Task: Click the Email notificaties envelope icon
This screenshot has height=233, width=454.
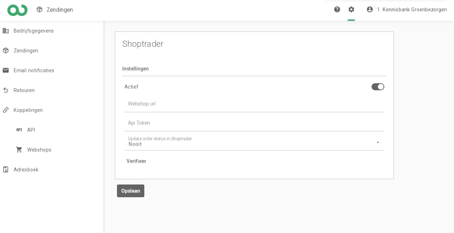Action: click(6, 70)
